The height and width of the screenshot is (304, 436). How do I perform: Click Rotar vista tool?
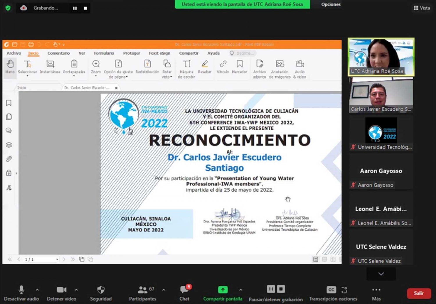[x=167, y=69]
